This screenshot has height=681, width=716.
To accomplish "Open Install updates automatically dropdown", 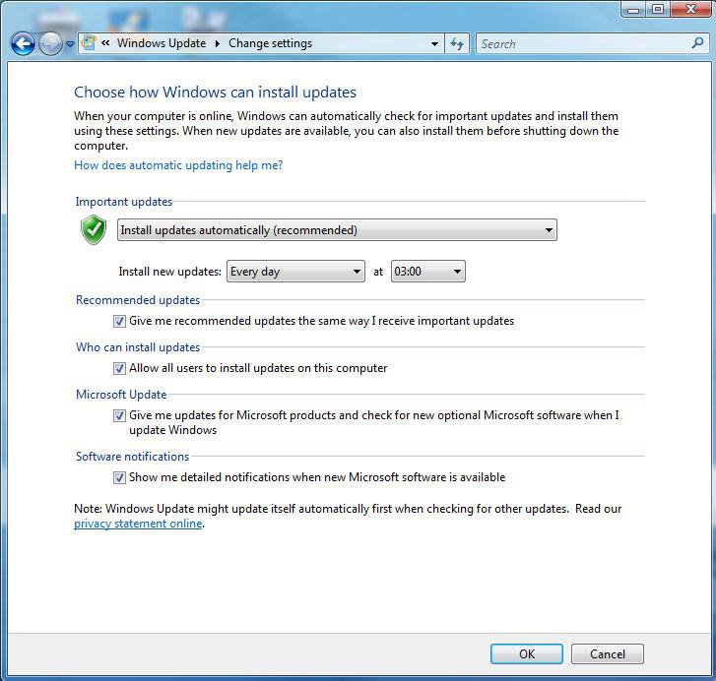I will [x=337, y=230].
